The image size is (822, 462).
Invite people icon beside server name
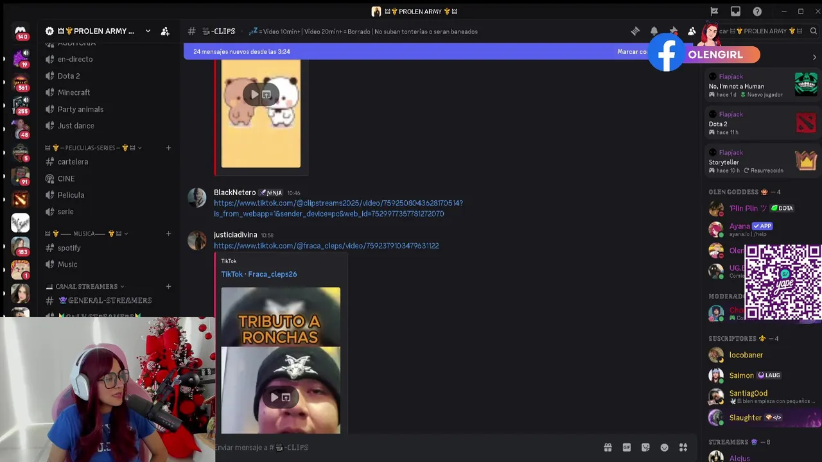point(165,31)
